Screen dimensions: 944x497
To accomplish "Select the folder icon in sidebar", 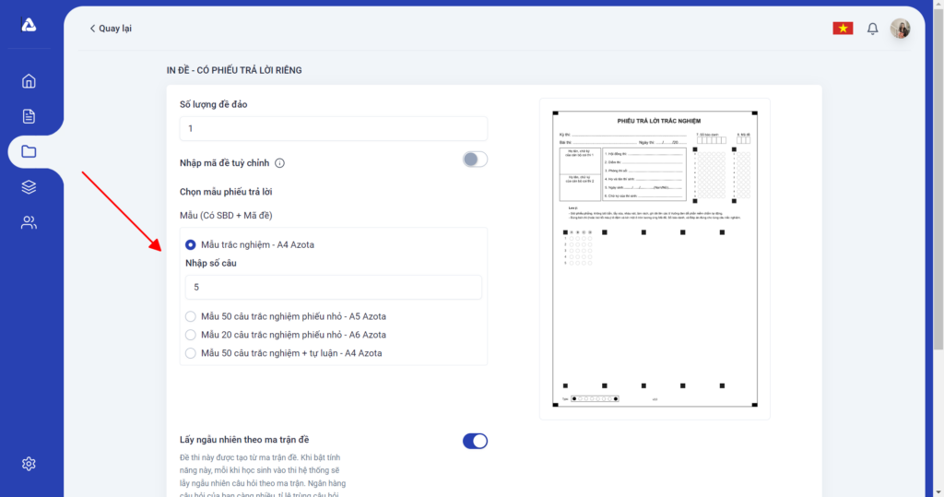I will click(29, 151).
